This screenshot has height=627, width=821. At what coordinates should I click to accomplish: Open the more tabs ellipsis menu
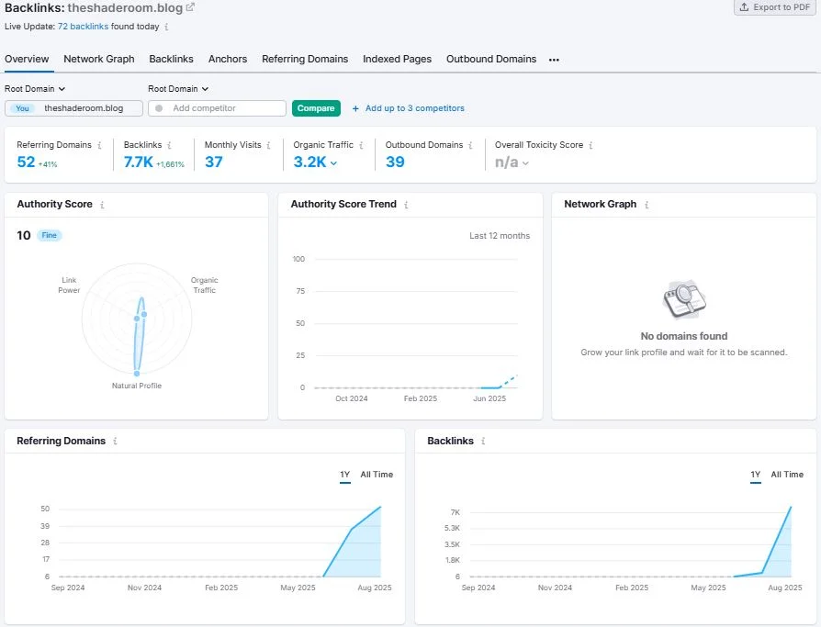[554, 60]
